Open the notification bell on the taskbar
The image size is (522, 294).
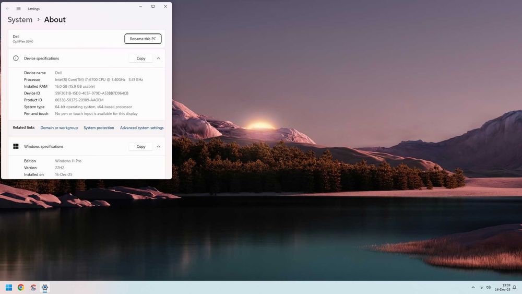click(x=515, y=287)
